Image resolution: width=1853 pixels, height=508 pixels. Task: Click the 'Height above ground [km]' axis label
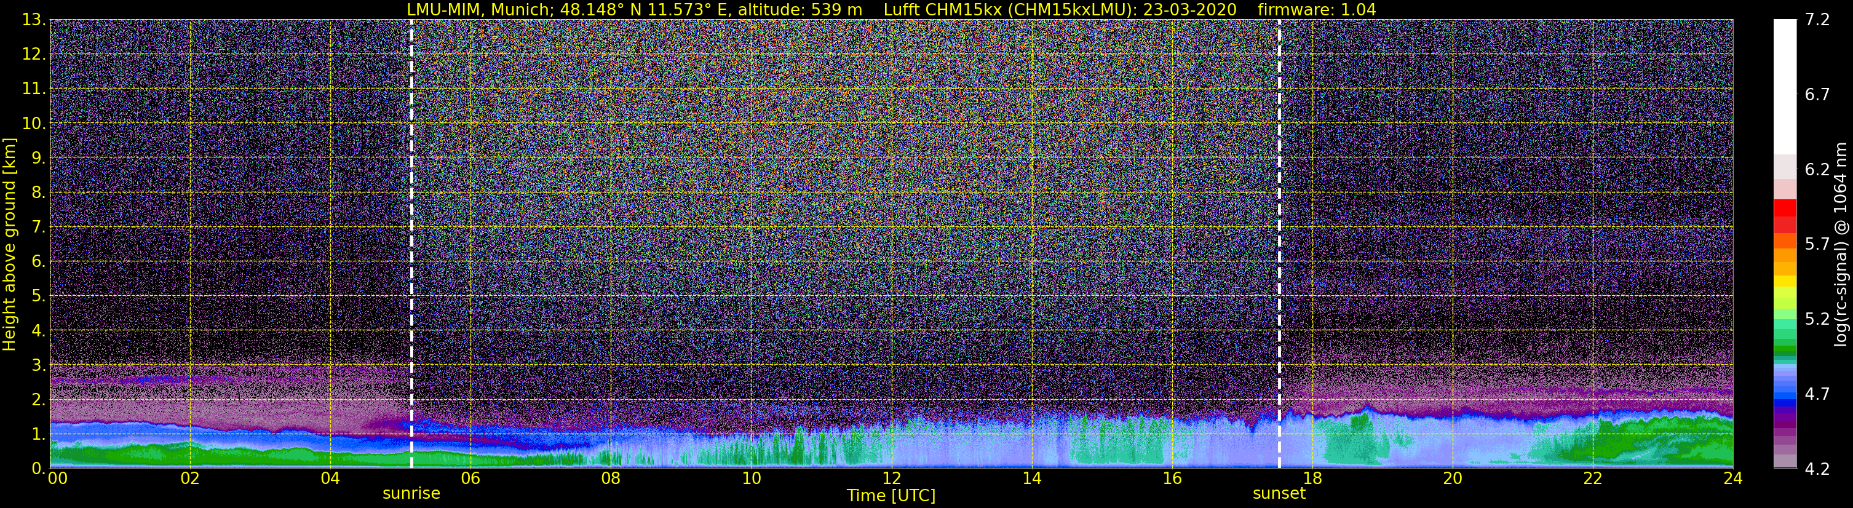9,245
